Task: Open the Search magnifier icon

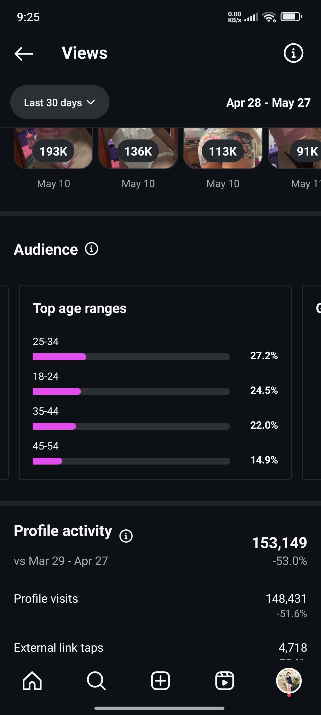Action: pos(96,681)
